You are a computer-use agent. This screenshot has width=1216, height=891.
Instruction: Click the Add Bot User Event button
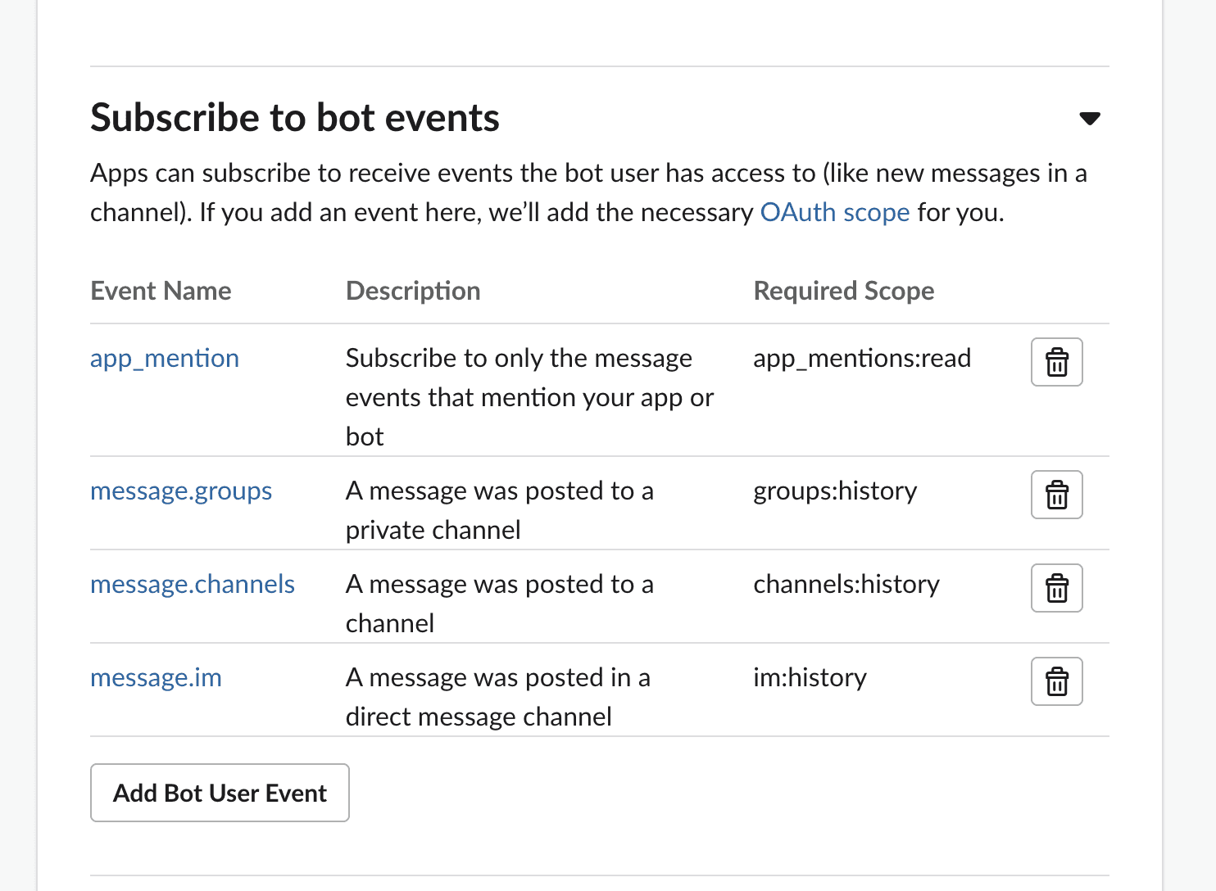click(220, 793)
